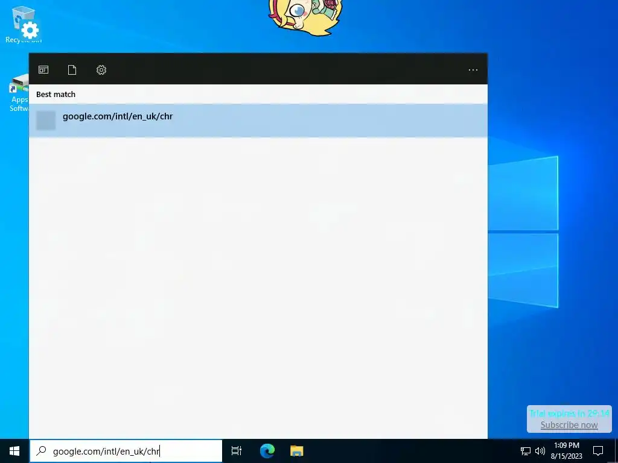Open the Action Center notifications icon
This screenshot has height=463, width=618.
(598, 451)
